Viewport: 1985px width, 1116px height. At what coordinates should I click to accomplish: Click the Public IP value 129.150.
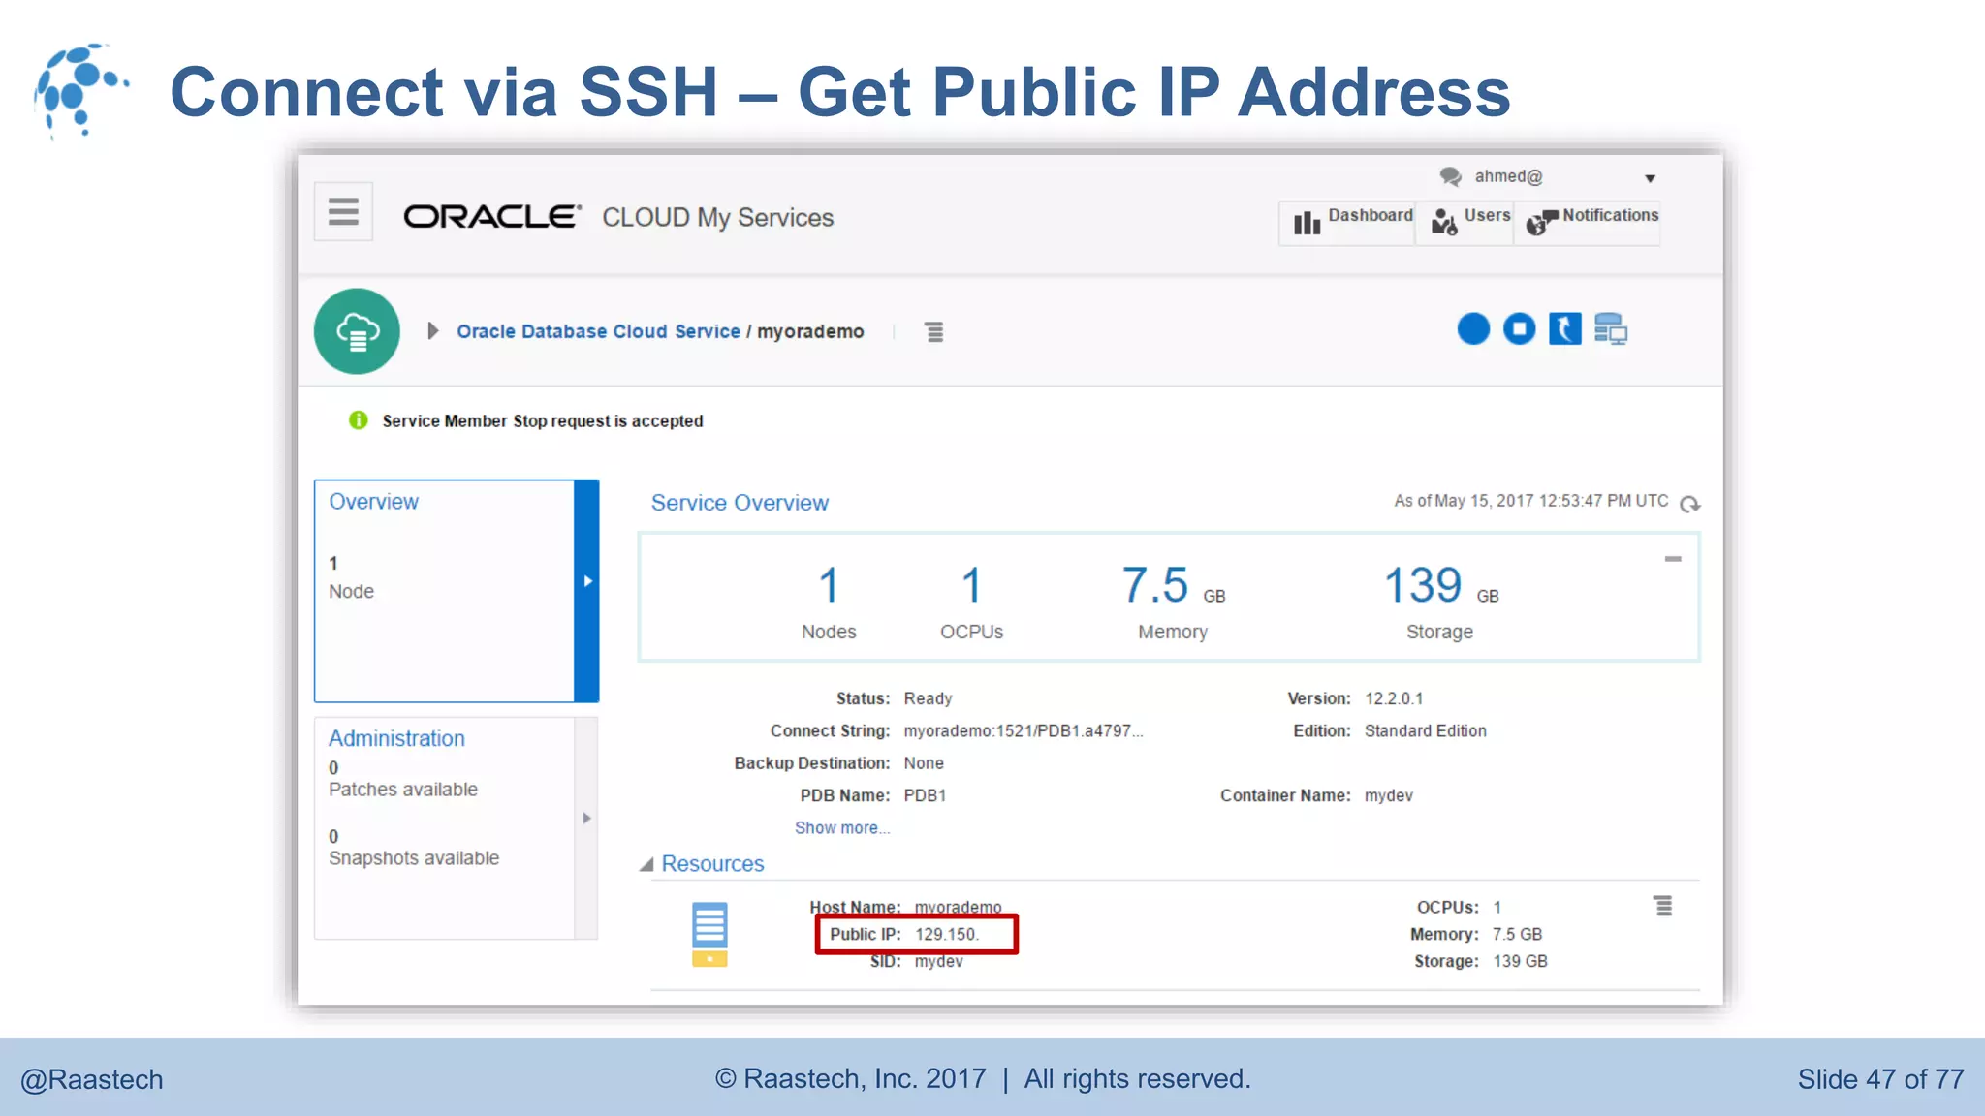click(x=947, y=935)
